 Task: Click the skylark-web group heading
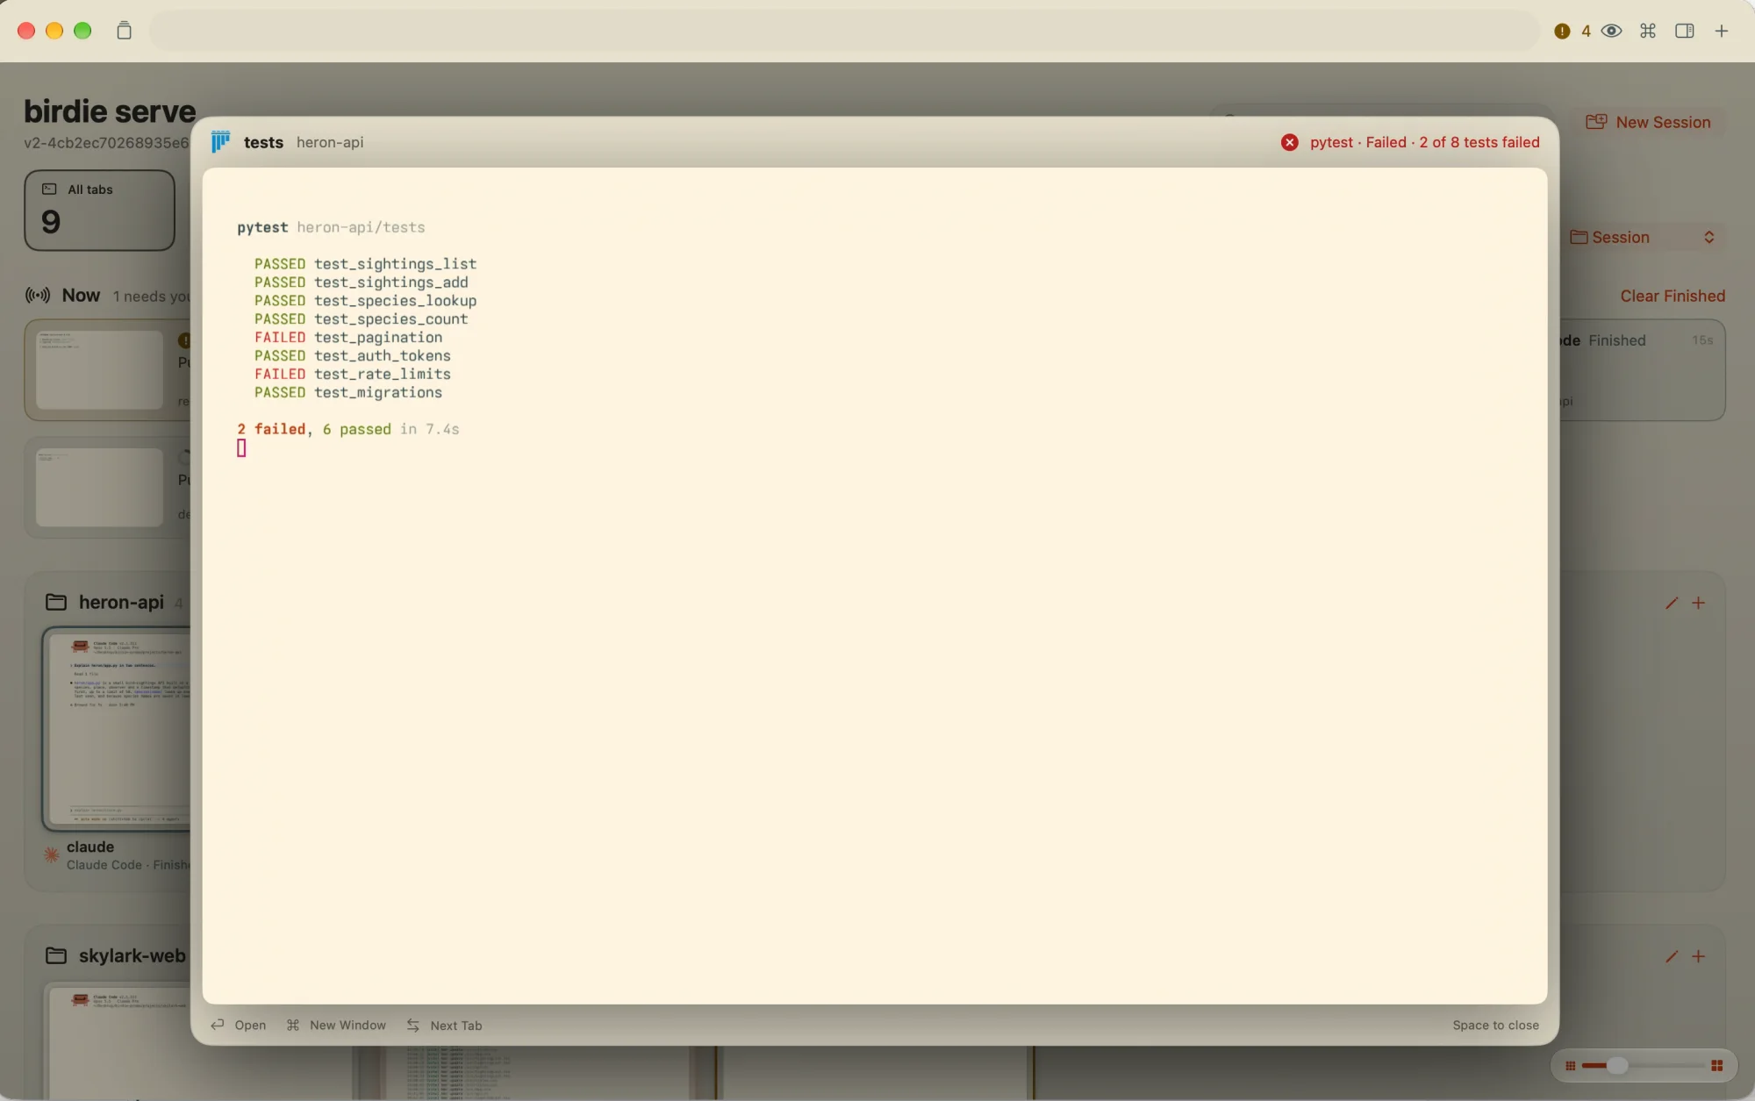(x=132, y=955)
